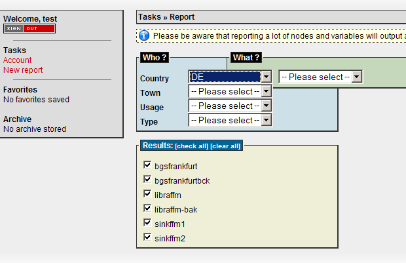Click the check all link in Results

[192, 146]
